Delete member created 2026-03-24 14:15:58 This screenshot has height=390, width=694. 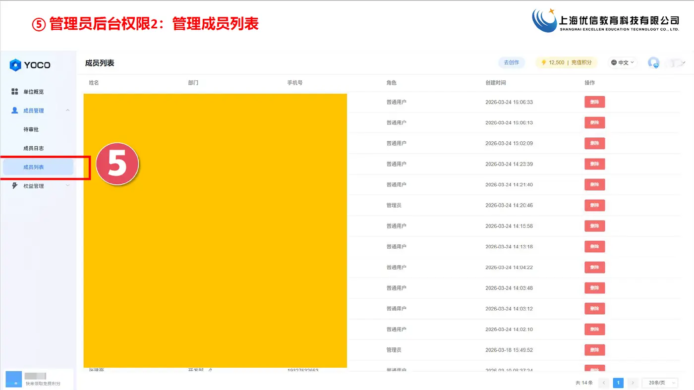[595, 226]
